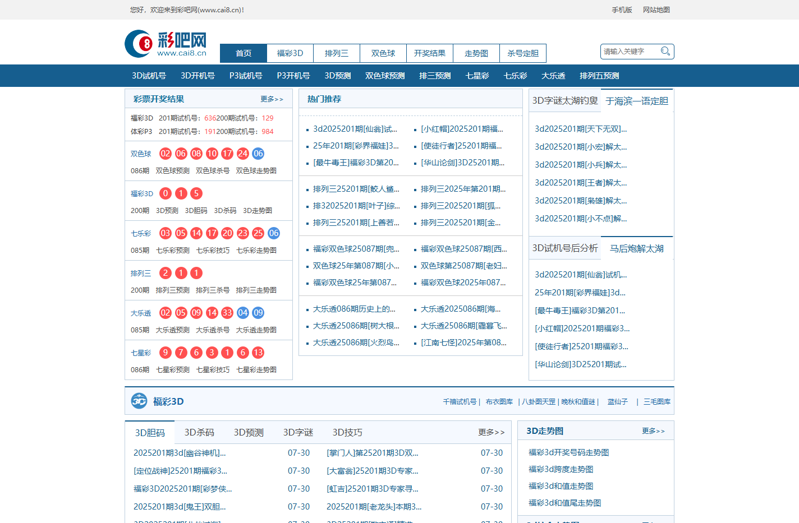Open the 福彩3D main nav tab
The width and height of the screenshot is (799, 523).
290,53
